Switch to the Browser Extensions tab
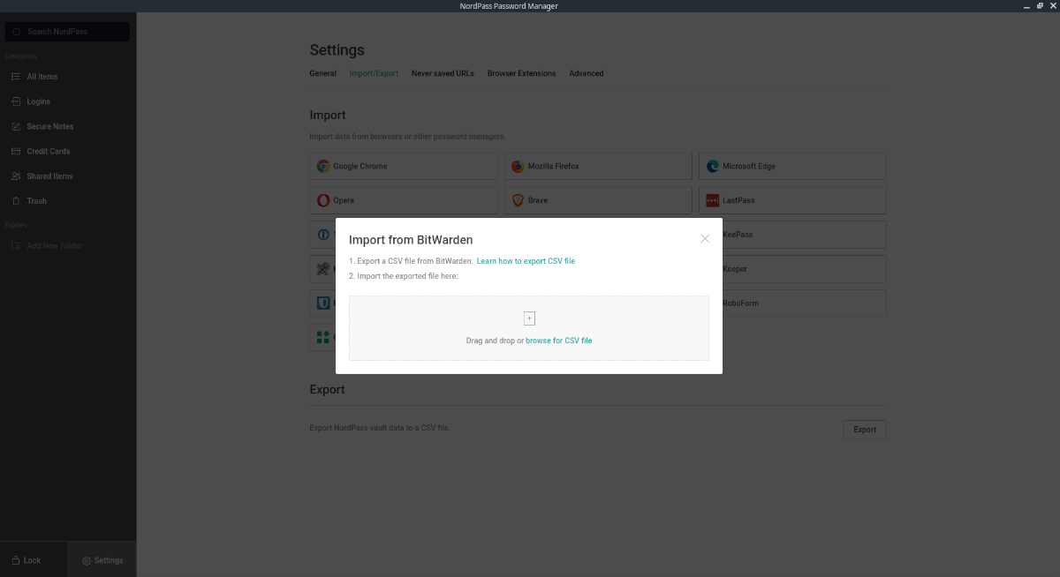The height and width of the screenshot is (577, 1060). (521, 73)
